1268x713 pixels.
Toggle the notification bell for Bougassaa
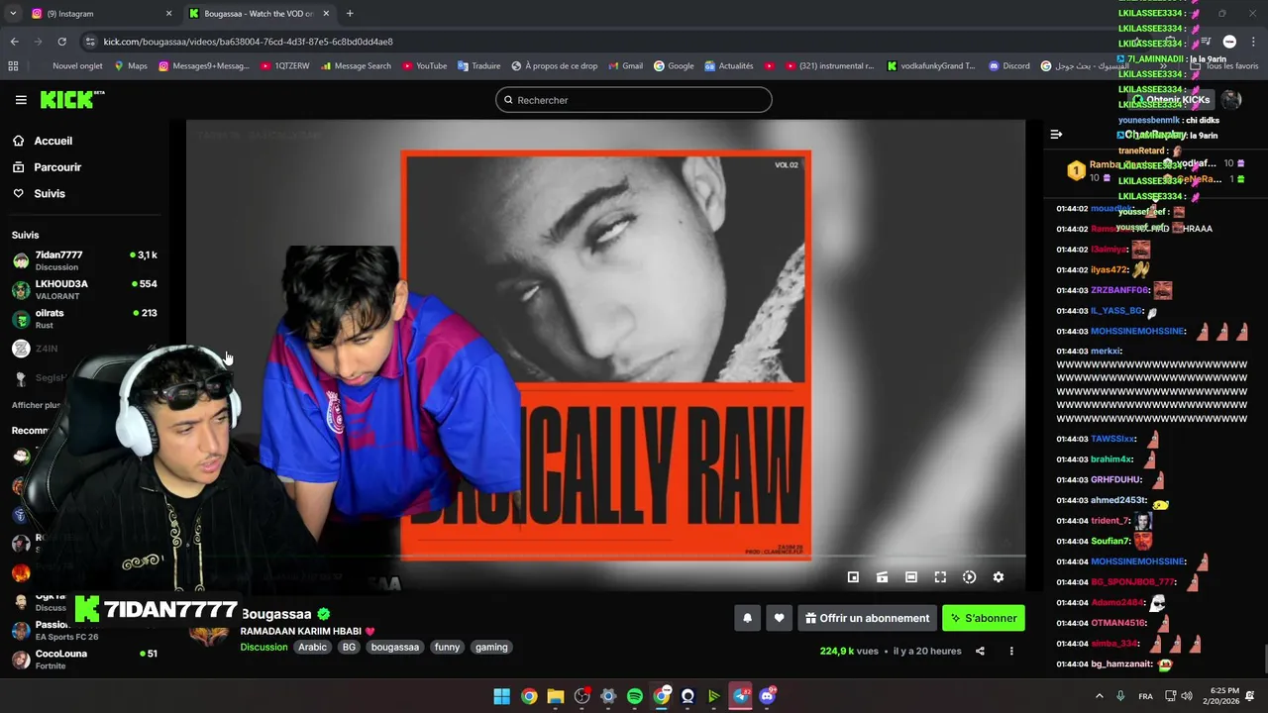[x=748, y=618]
